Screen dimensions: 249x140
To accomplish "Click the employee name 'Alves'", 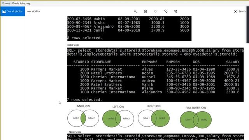I will (x=147, y=69).
